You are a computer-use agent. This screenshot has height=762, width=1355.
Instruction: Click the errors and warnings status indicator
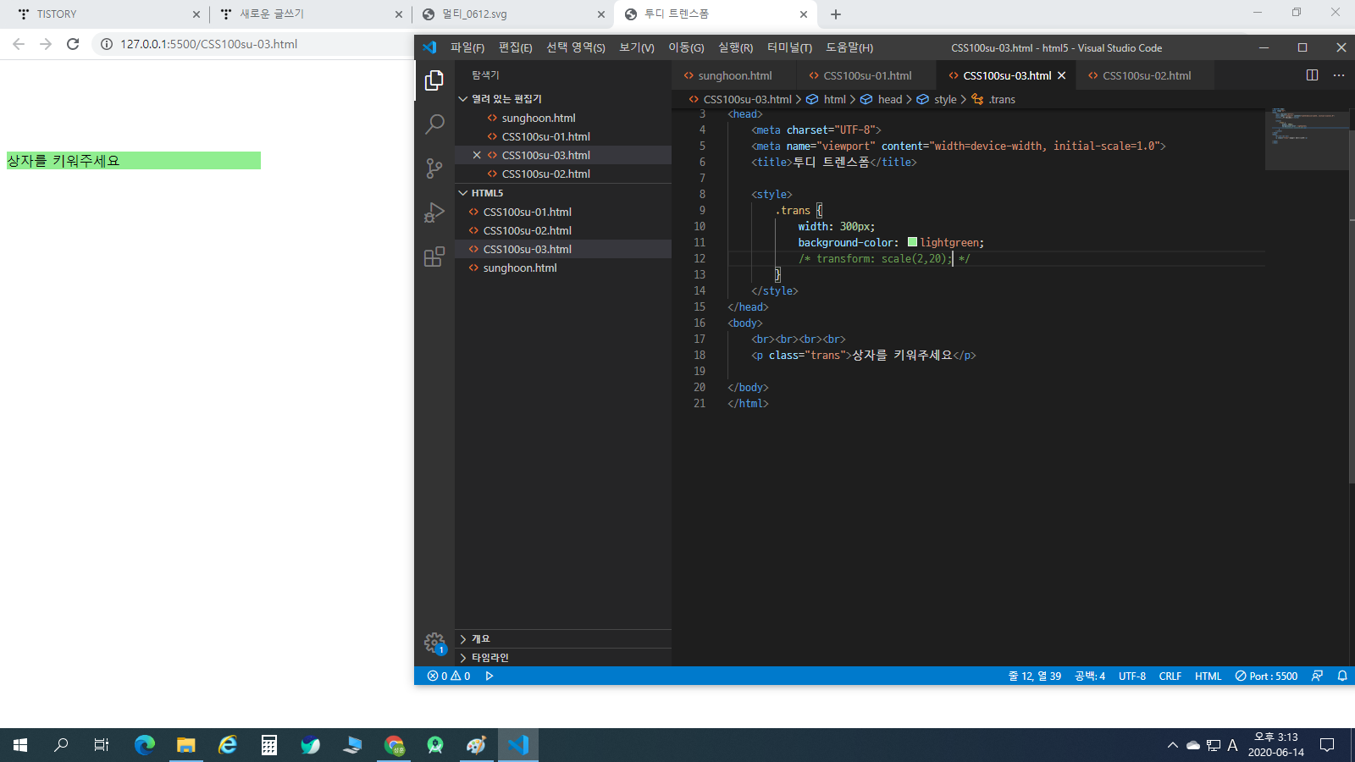(449, 676)
